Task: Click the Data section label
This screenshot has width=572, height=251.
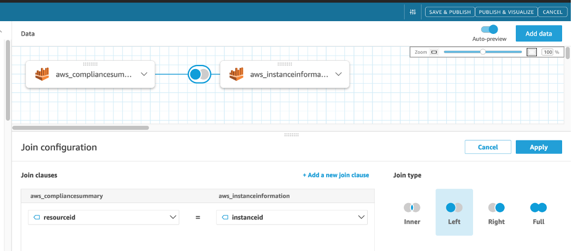Action: [28, 34]
